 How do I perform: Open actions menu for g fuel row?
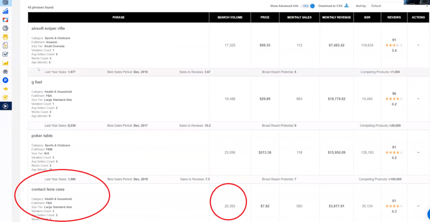418,99
